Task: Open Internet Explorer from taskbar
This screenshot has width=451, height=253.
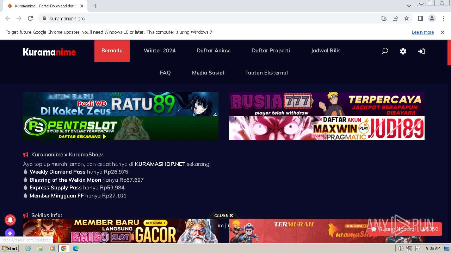Action: tap(28, 248)
